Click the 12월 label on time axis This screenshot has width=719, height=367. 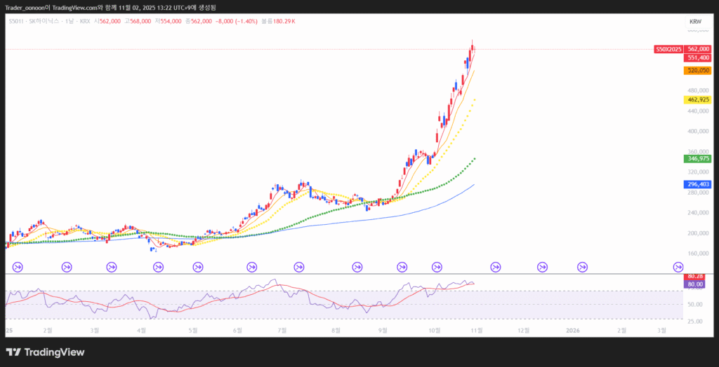pos(522,329)
